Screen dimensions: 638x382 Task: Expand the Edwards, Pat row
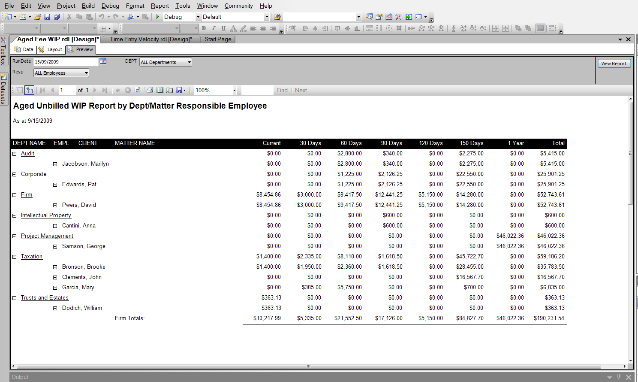click(55, 185)
